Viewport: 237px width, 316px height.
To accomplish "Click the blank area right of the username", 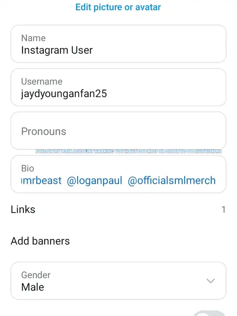I will coord(167,93).
